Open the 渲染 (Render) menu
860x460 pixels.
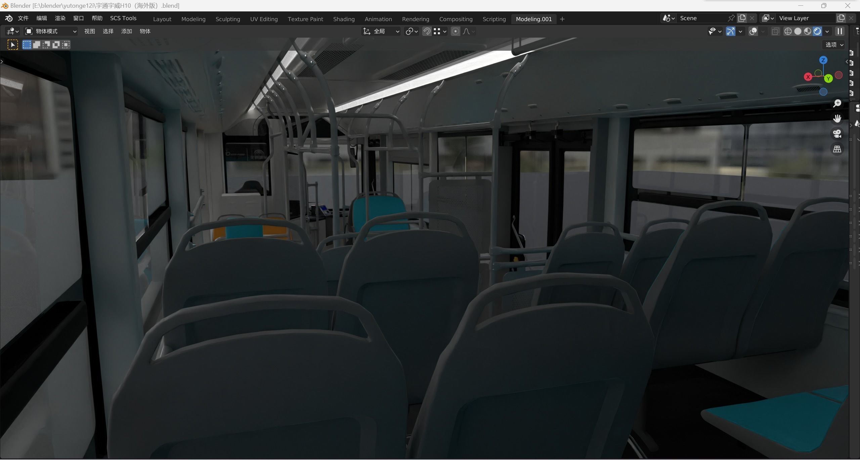(60, 18)
